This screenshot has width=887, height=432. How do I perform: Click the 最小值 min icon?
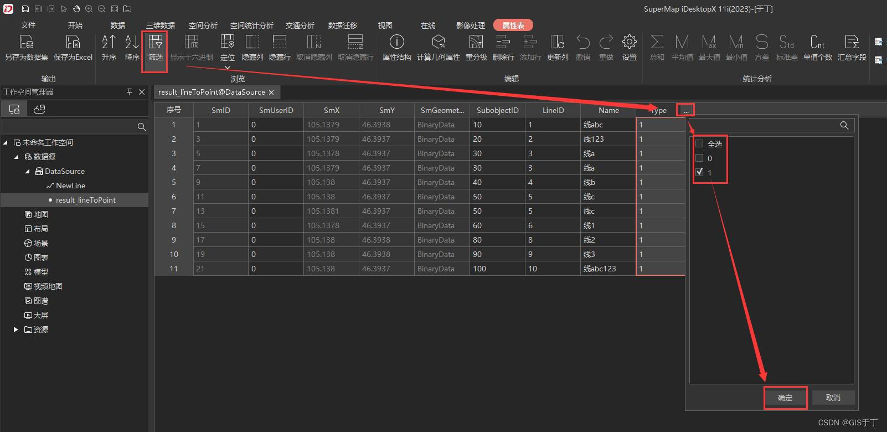tap(736, 42)
